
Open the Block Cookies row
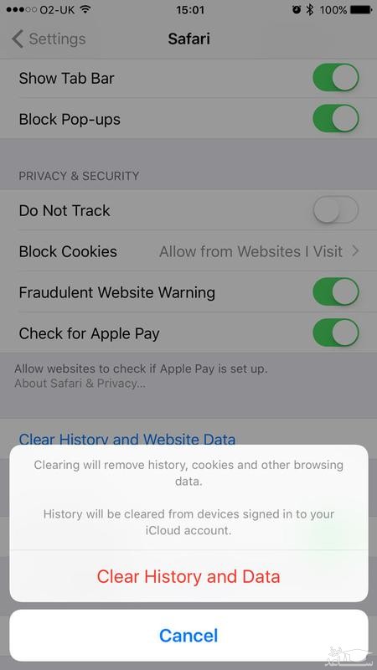(x=188, y=251)
